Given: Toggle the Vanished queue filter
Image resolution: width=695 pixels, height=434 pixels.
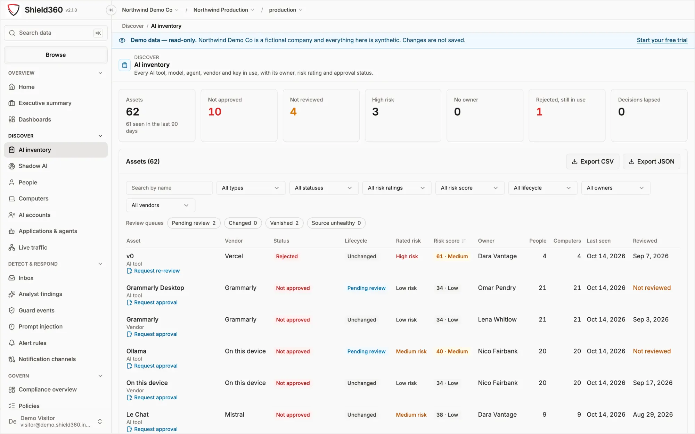Looking at the screenshot, I should pos(284,223).
